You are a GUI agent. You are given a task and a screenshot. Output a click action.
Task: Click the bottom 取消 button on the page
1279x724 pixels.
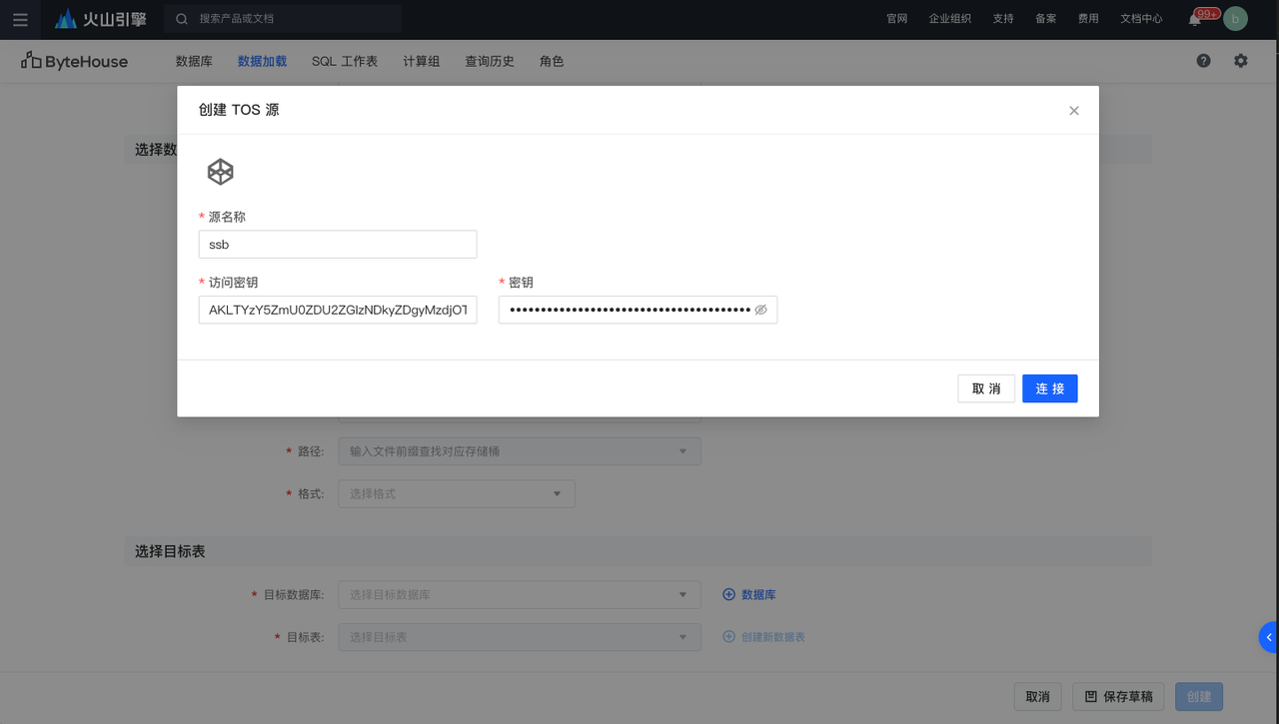(x=1037, y=696)
